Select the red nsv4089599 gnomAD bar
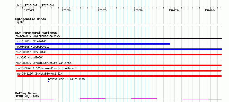Viewport: 229px width, 102px height. [x=118, y=65]
